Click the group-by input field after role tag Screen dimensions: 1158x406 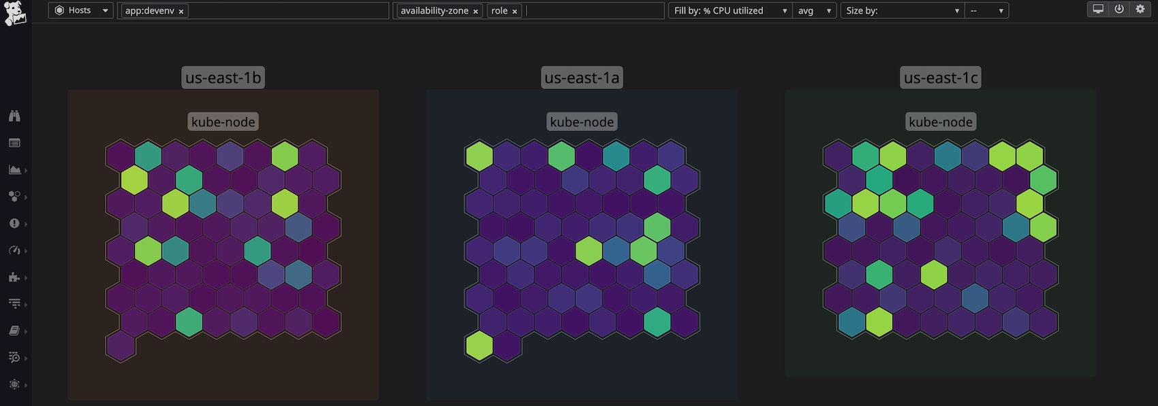click(593, 11)
